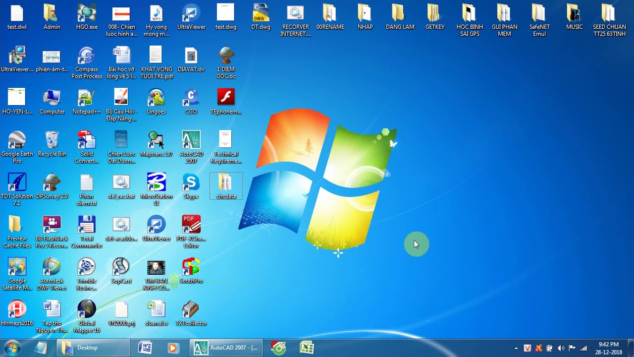Open the MUSIC folder
This screenshot has height=357, width=634.
click(x=574, y=16)
